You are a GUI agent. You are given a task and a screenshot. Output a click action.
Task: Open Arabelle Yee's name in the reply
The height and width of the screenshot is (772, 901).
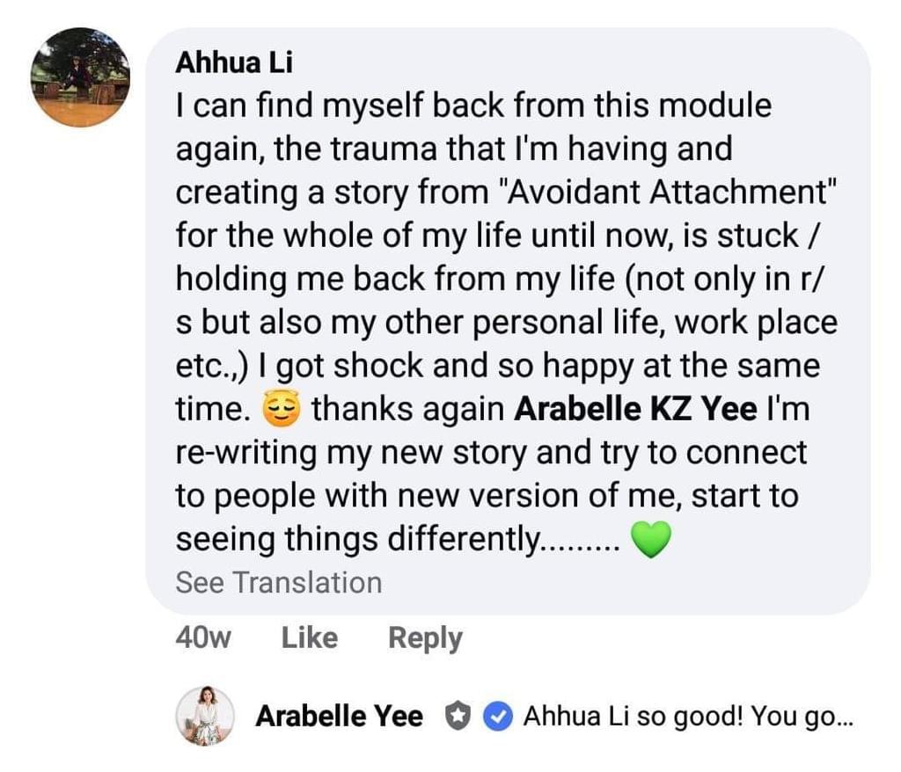[x=339, y=717]
